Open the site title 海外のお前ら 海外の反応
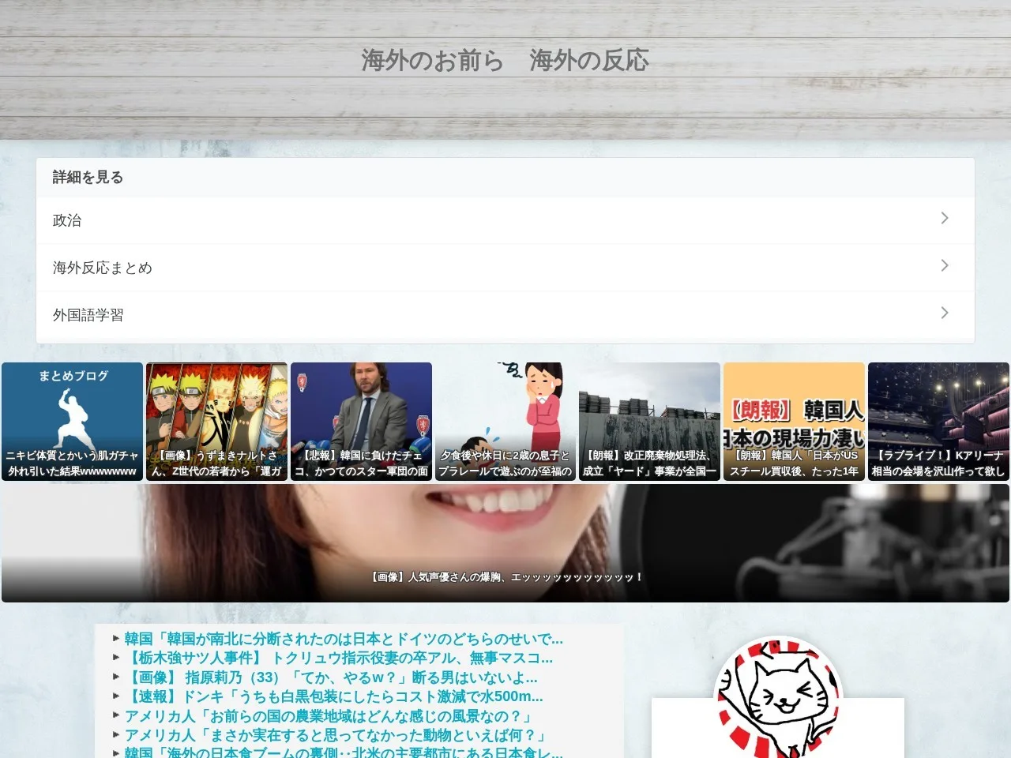Screen dimensions: 1011x758 point(505,60)
